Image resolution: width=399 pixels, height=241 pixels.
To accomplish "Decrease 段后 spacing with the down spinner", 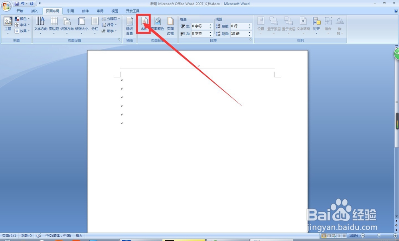I will (250, 35).
